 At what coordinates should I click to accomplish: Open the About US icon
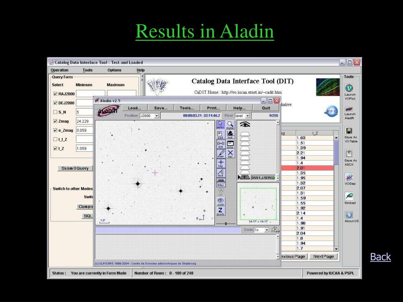pos(349,215)
